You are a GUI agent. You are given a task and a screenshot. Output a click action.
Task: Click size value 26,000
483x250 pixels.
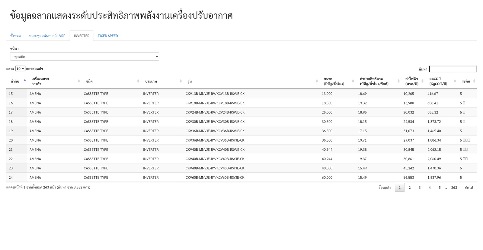(x=327, y=112)
